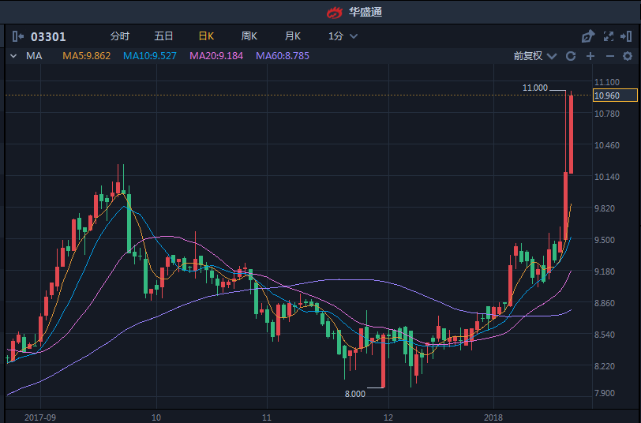
Task: Refresh the chart data
Action: pyautogui.click(x=571, y=56)
